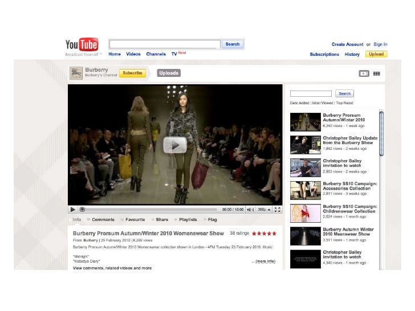
Task: Click the channel Search button
Action: tap(344, 93)
